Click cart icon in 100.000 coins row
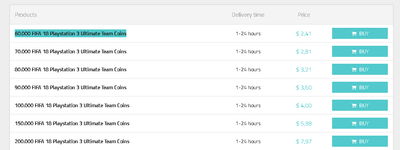Screen dimensions: 400x150 pyautogui.click(x=354, y=106)
